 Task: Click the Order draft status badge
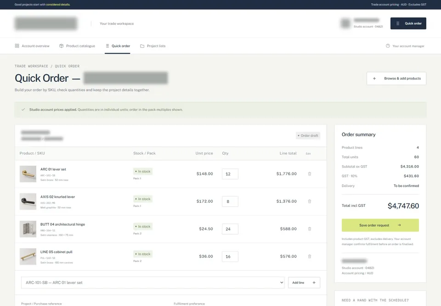(308, 135)
